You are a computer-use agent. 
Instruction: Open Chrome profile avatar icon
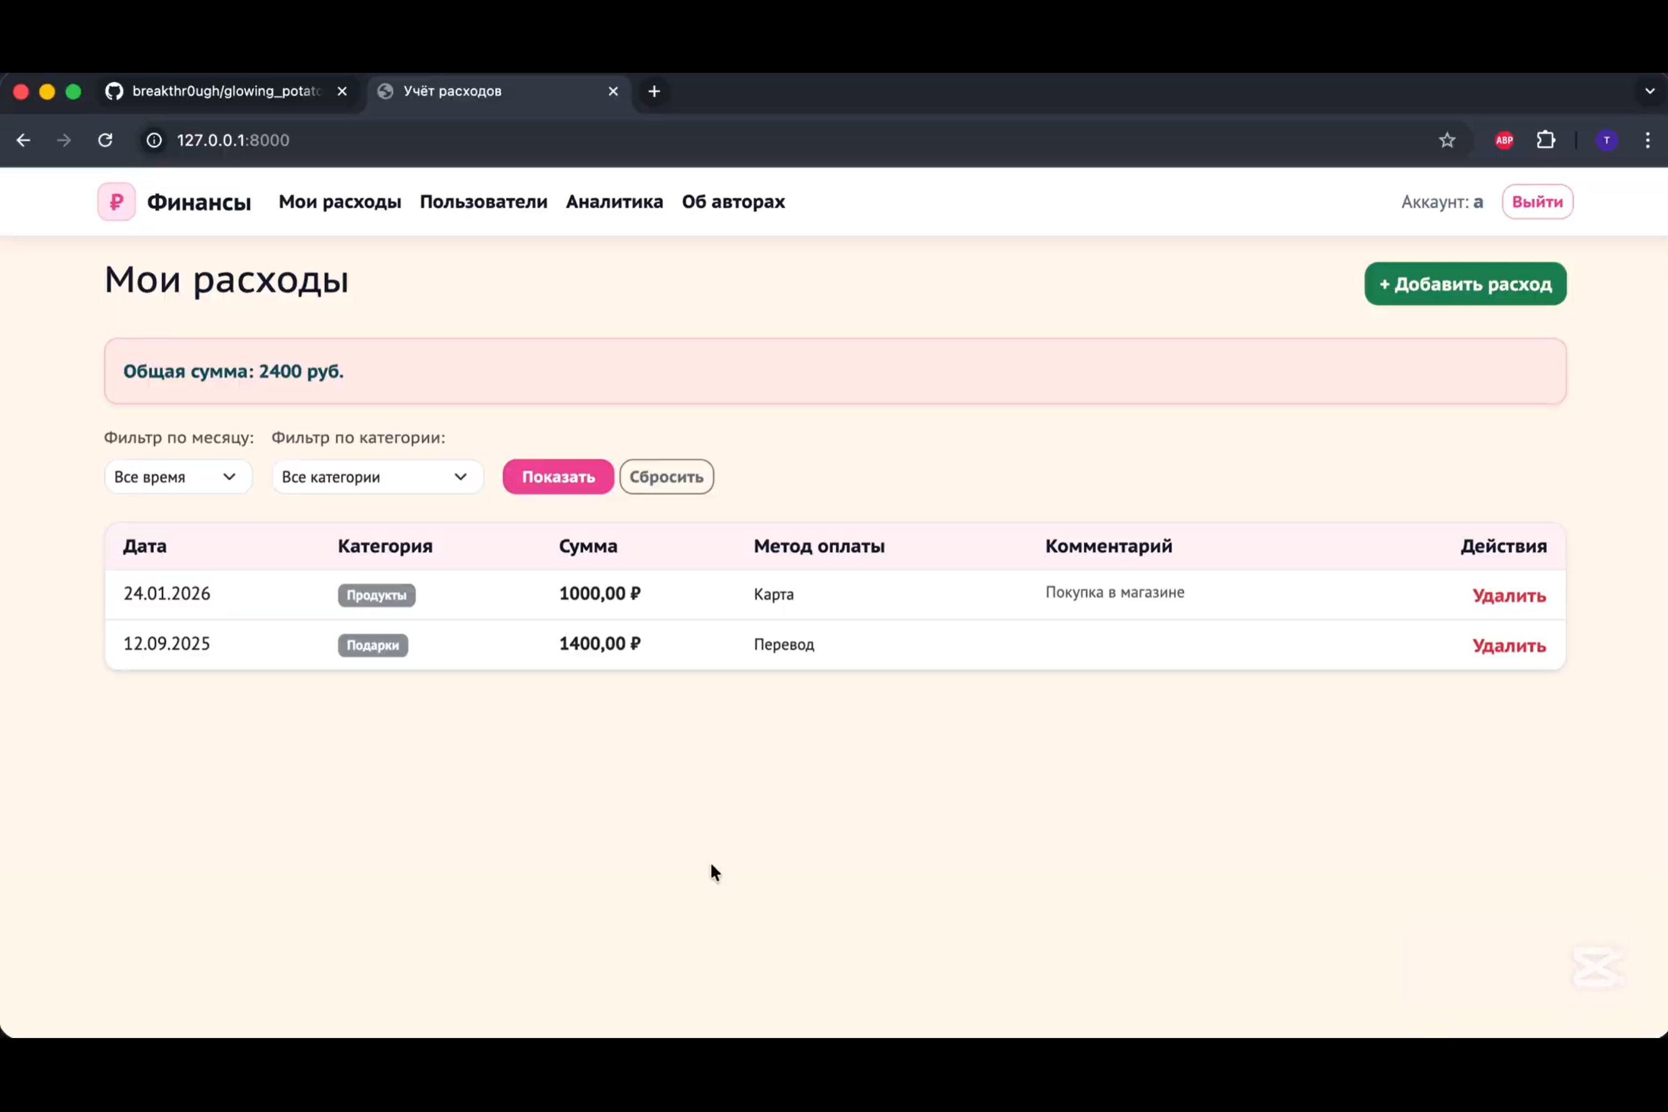point(1606,141)
